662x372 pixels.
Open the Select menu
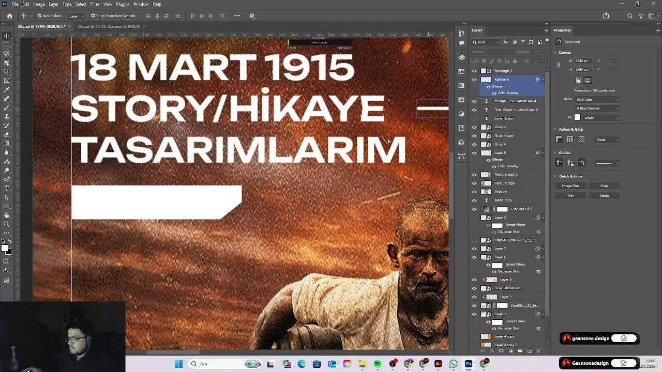click(81, 4)
